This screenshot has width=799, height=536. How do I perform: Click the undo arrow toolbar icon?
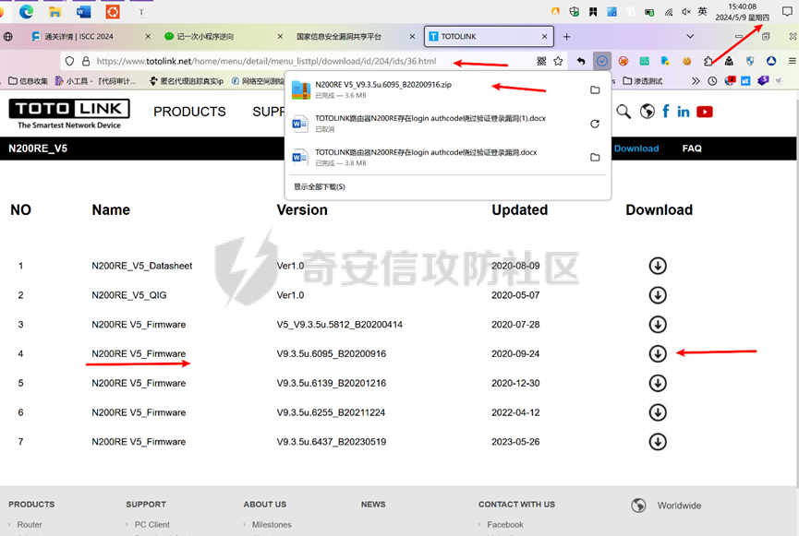pos(581,61)
